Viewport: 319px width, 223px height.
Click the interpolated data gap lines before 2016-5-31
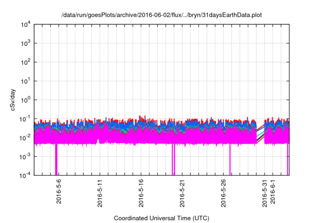coord(260,133)
